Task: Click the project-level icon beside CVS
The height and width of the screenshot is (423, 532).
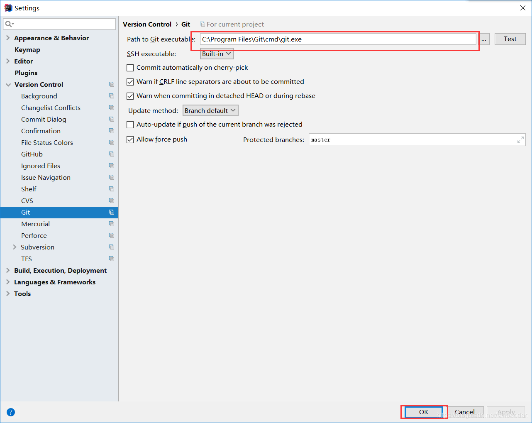Action: pyautogui.click(x=112, y=200)
